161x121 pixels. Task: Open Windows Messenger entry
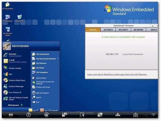point(14,86)
